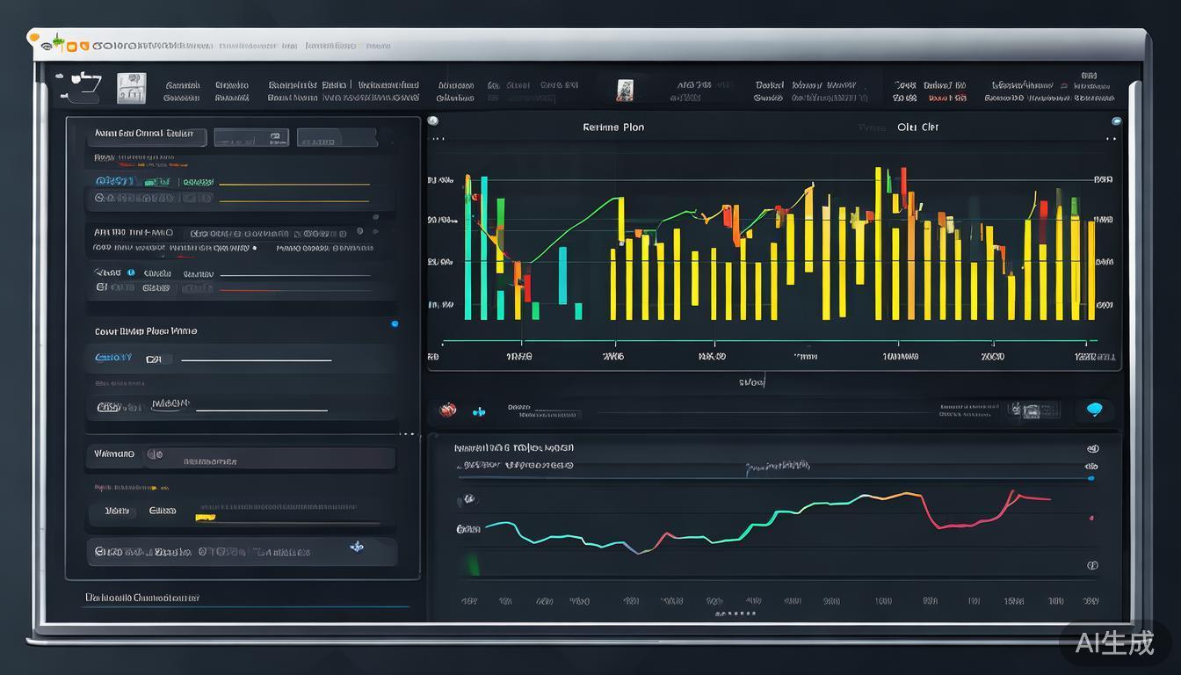Click the highlighted button at top of left panel
The image size is (1181, 675).
149,136
